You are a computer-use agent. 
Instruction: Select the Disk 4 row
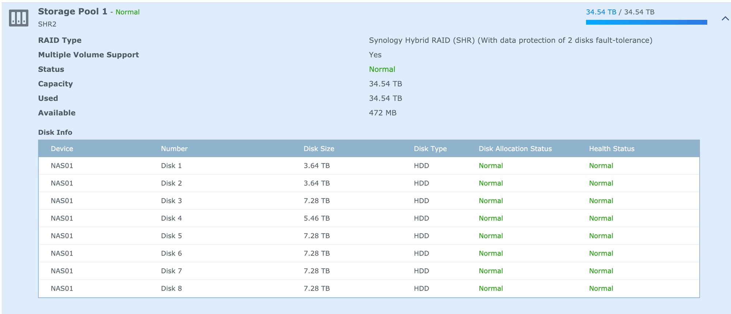point(369,218)
